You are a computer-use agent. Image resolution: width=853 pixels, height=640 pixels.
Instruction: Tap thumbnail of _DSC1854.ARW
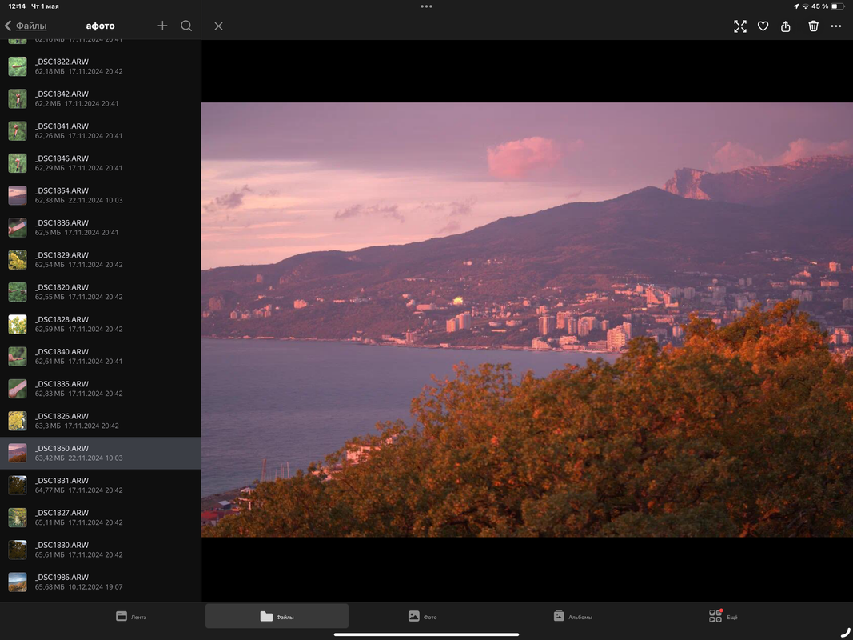(18, 195)
